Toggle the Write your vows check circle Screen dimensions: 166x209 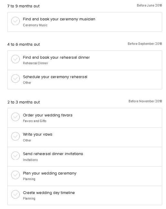pos(15,136)
